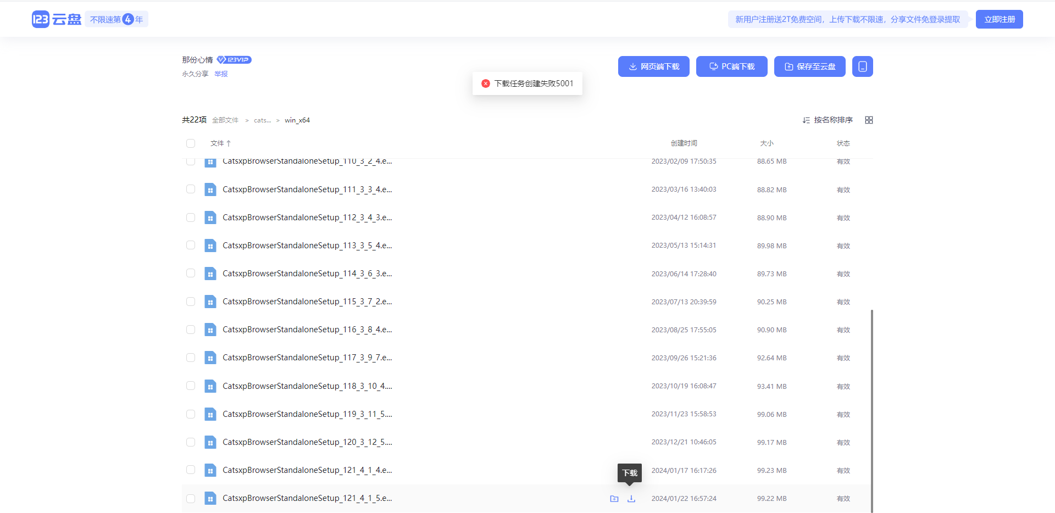Click 网页端下载 button

654,66
